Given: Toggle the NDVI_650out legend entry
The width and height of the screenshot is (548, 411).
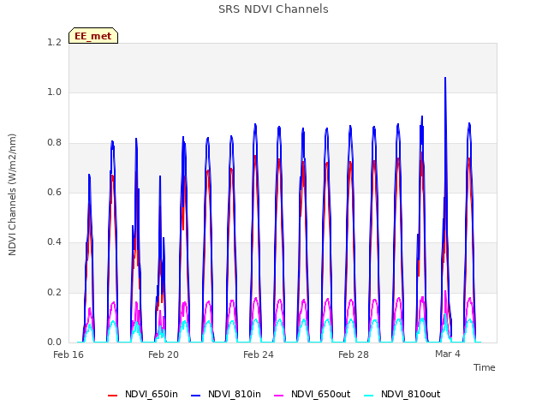Looking at the screenshot, I should click(x=312, y=394).
